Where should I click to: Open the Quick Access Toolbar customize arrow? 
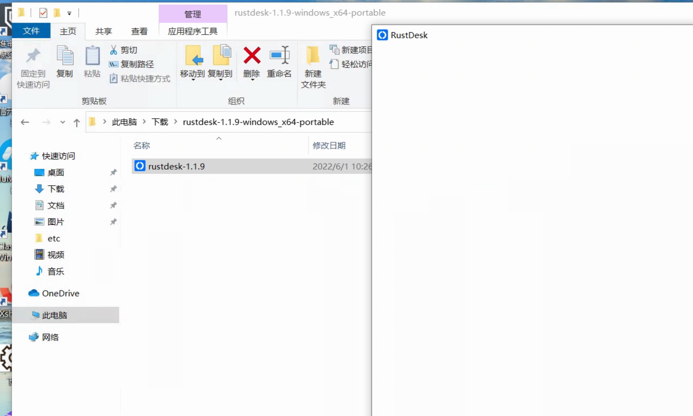pos(69,13)
